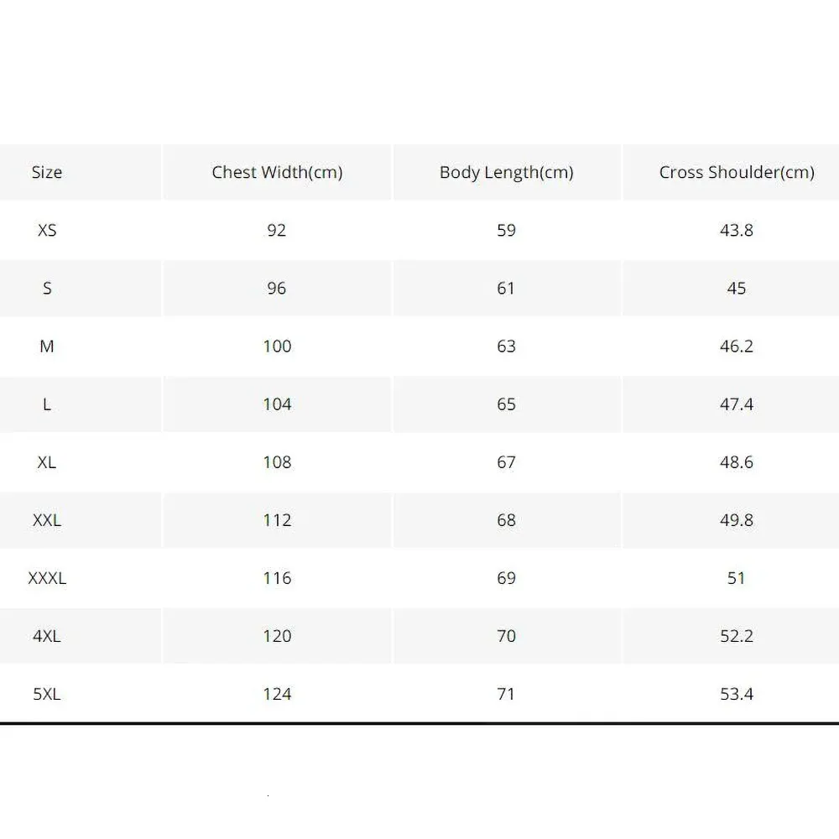Click cross shoulder value 43.8

pos(736,230)
